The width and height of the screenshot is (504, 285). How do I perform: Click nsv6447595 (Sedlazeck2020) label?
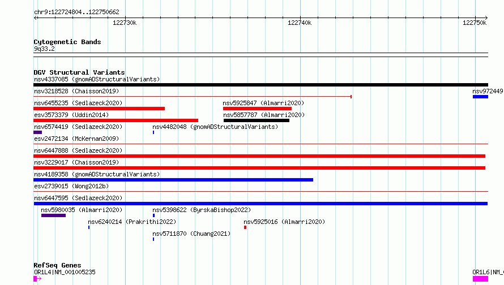(x=78, y=198)
